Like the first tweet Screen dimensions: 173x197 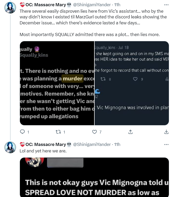coord(95,132)
